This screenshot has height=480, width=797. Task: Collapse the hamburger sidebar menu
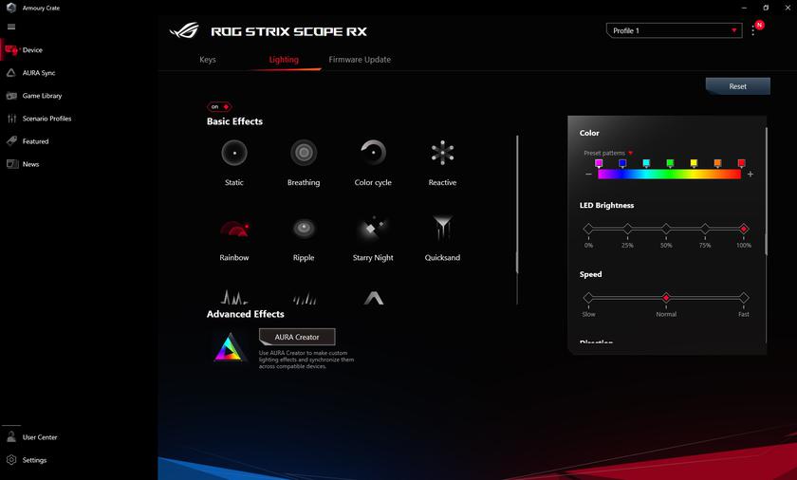pyautogui.click(x=11, y=27)
